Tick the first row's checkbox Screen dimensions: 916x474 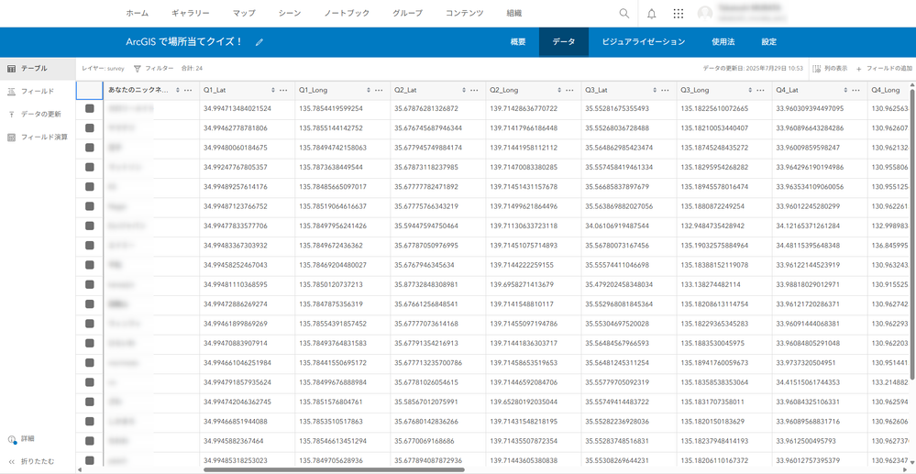[x=89, y=109]
